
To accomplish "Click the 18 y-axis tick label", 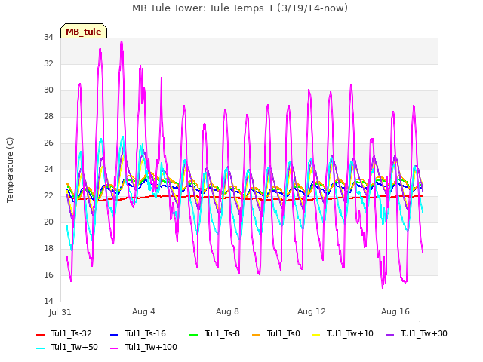I will (x=48, y=248).
